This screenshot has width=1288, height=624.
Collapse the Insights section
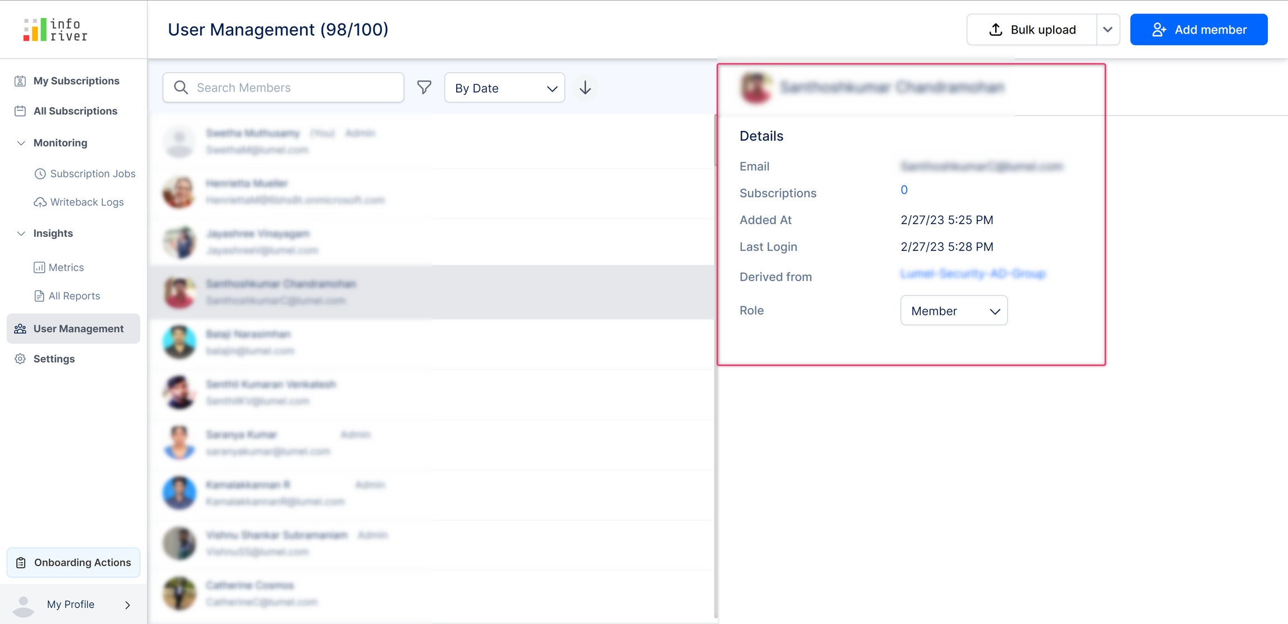[x=21, y=234]
